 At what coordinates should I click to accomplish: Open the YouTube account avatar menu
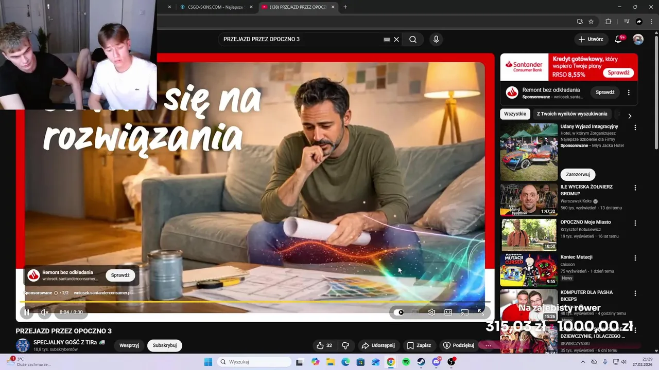638,39
